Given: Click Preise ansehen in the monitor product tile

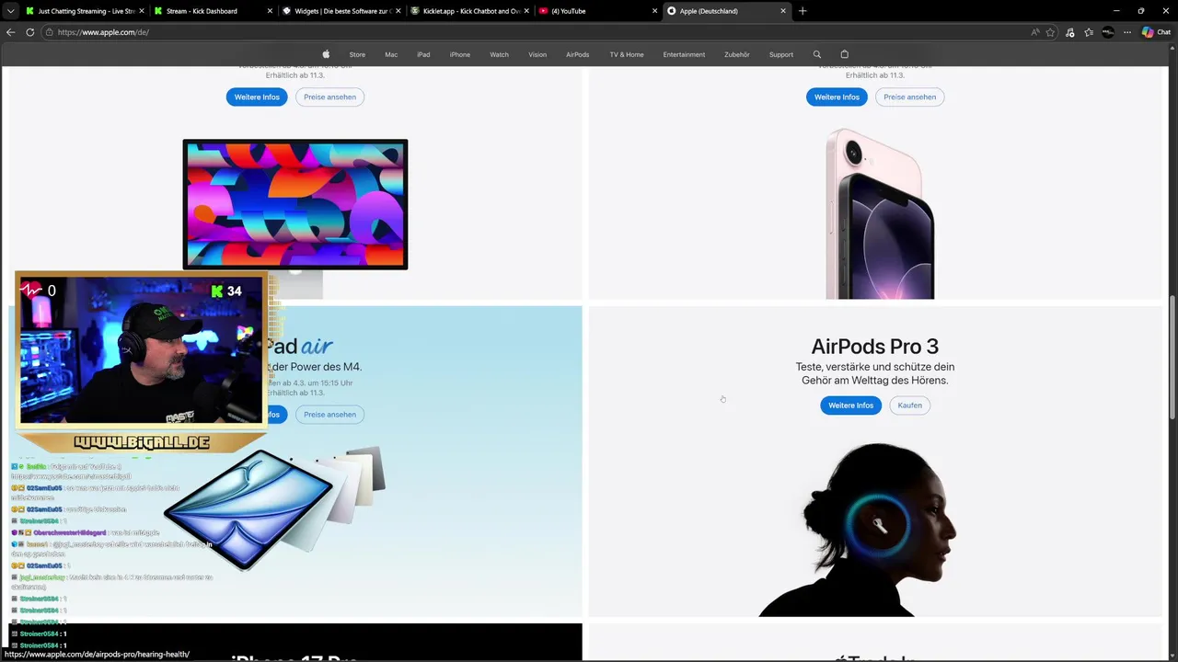Looking at the screenshot, I should coord(329,97).
